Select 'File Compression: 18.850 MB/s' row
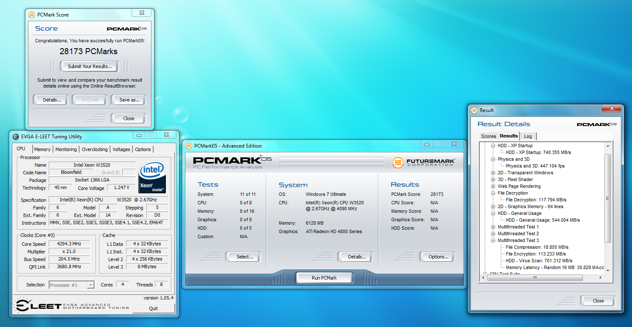Screen dimensions: 632x327 (537, 247)
